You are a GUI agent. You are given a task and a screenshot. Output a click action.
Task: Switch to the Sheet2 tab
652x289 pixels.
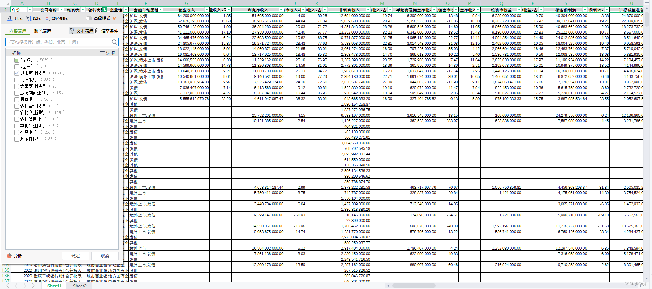[80, 286]
